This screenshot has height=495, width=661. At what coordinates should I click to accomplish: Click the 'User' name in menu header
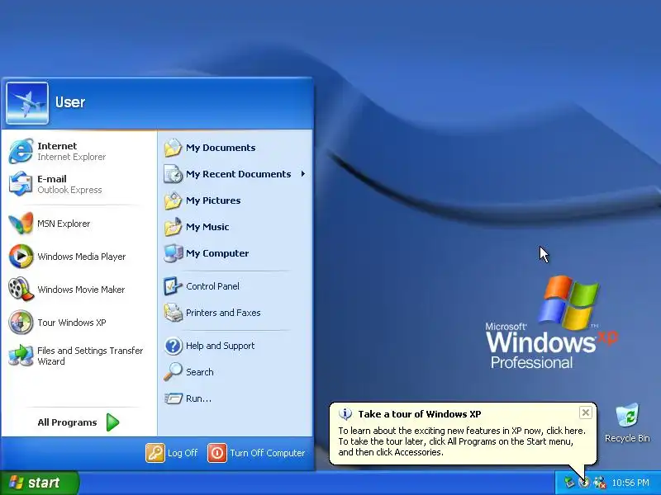70,102
